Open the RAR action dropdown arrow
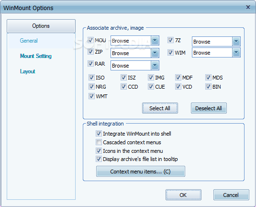 (x=155, y=65)
